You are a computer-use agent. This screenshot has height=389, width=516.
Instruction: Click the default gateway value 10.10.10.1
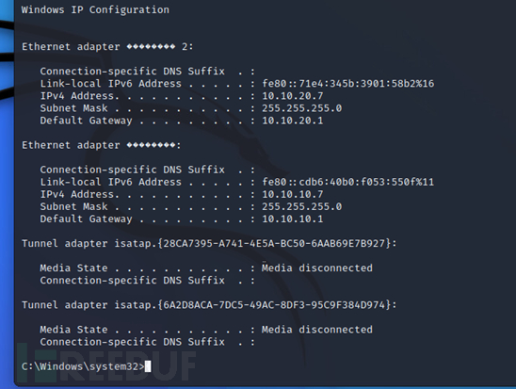[293, 219]
